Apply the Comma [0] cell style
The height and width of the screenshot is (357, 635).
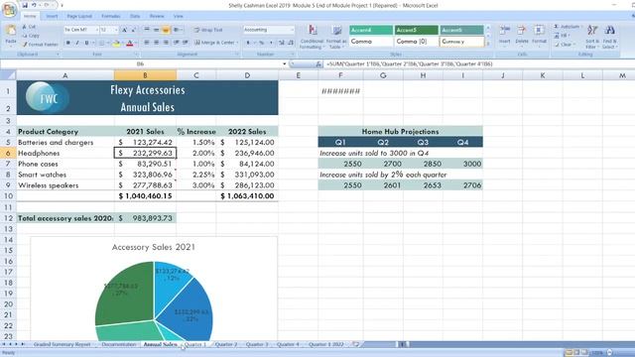pyautogui.click(x=417, y=42)
